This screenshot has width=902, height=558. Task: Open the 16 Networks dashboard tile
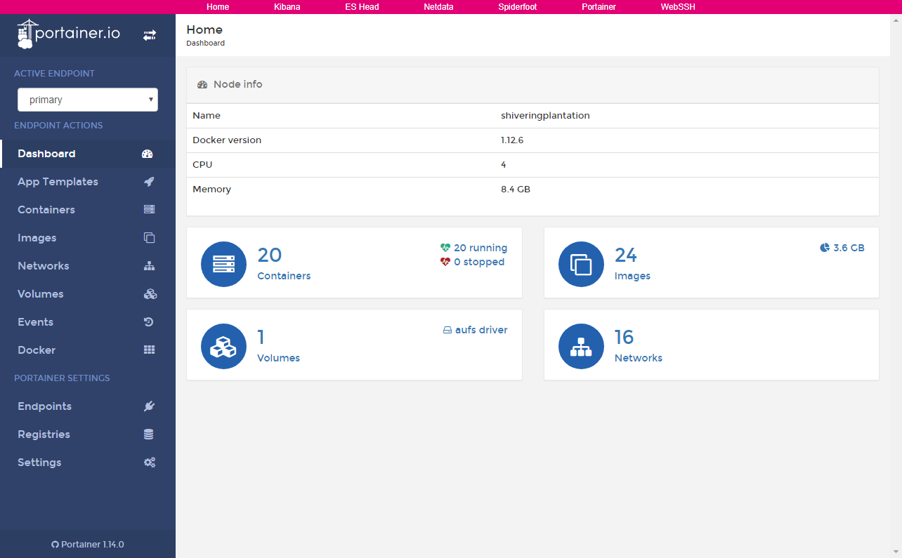tap(711, 345)
